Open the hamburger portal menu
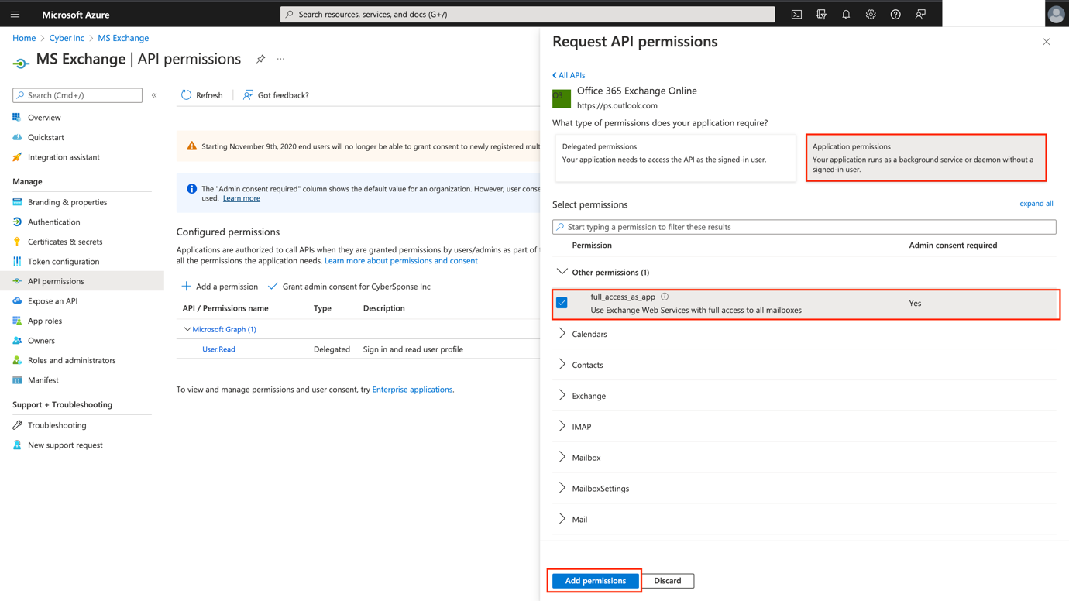This screenshot has width=1069, height=601. [x=15, y=15]
